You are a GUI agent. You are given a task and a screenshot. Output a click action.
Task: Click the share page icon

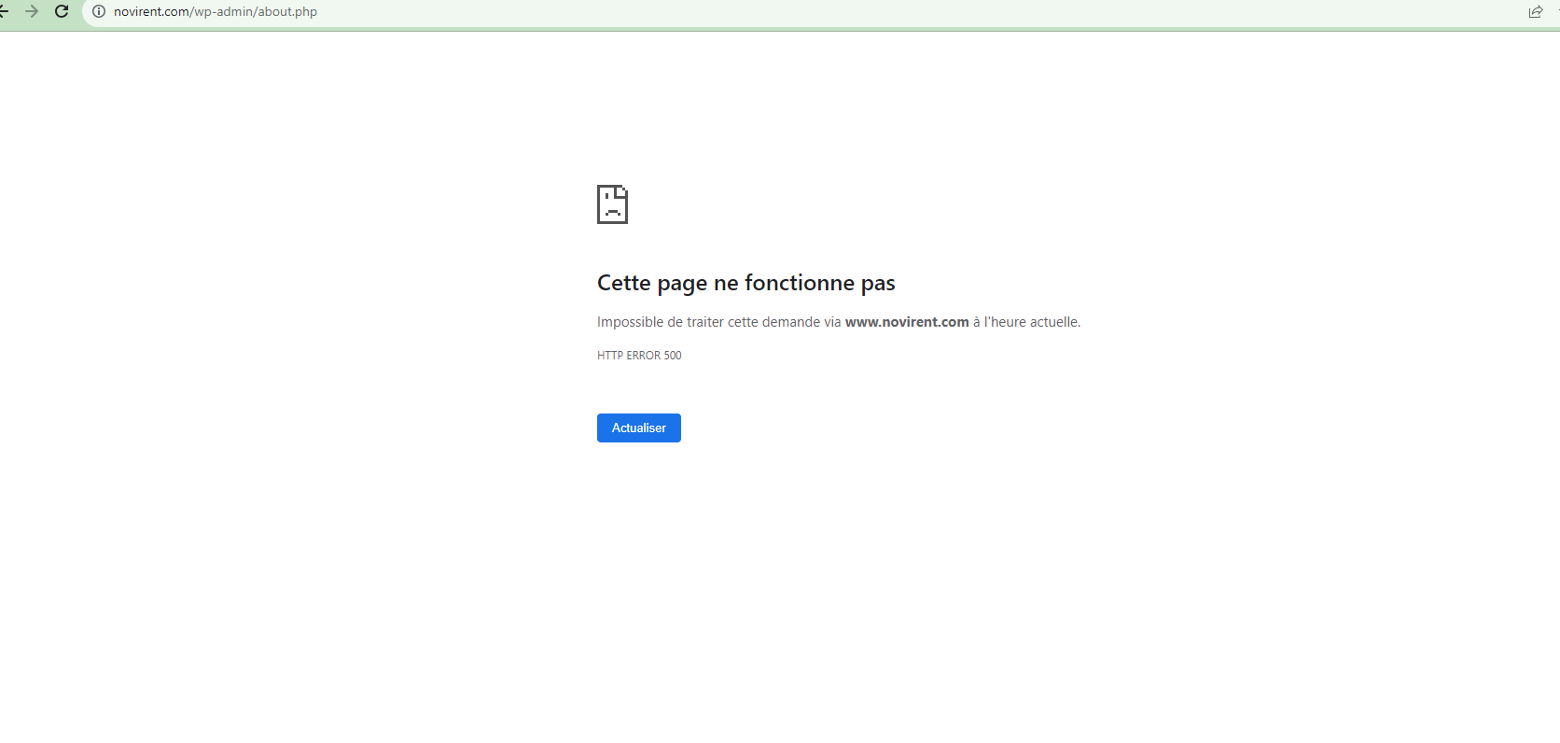click(1535, 12)
